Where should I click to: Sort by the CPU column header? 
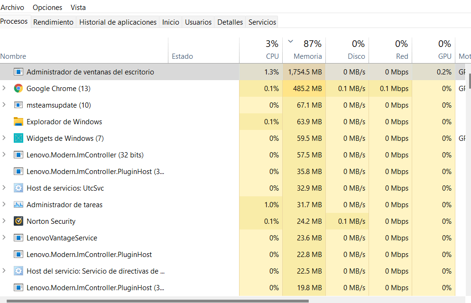(x=261, y=50)
